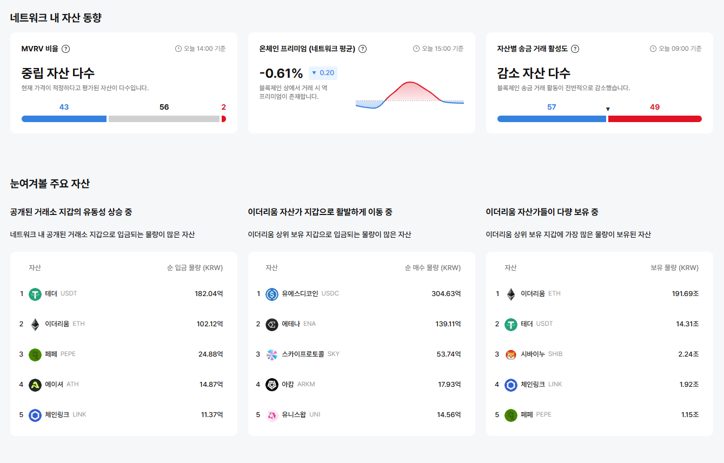This screenshot has width=724, height=463.
Task: Click the 공개된 거래소 지갑의 유동성 상승 중 heading
Action: 71,212
